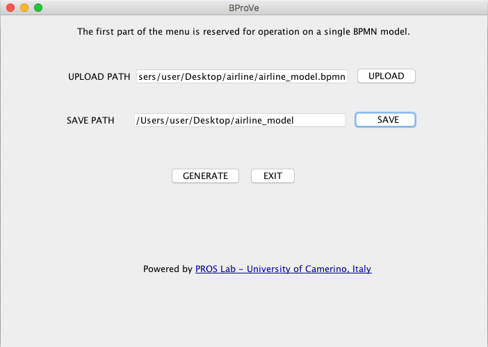The image size is (488, 347).
Task: Minimize the window using the yellow button
Action: point(24,8)
